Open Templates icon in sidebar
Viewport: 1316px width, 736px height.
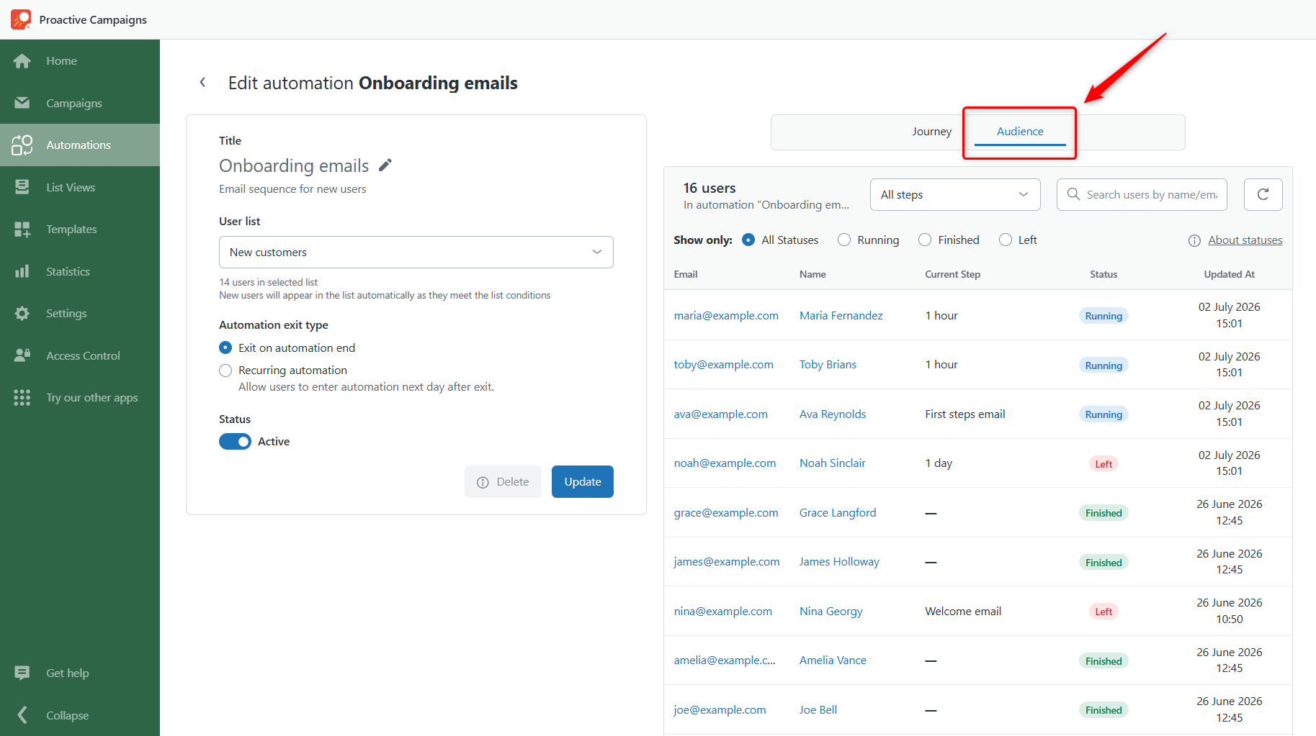pyautogui.click(x=22, y=230)
